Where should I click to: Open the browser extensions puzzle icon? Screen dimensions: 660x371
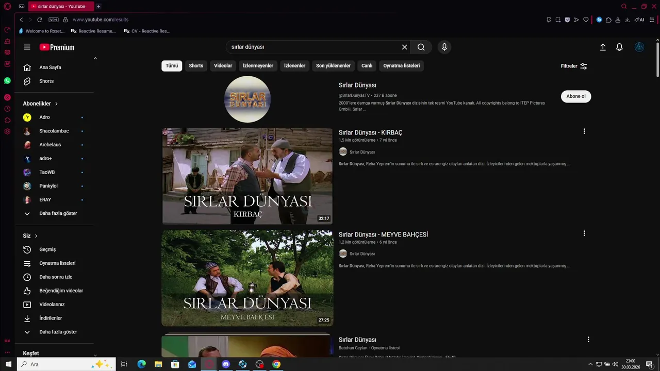coord(608,20)
